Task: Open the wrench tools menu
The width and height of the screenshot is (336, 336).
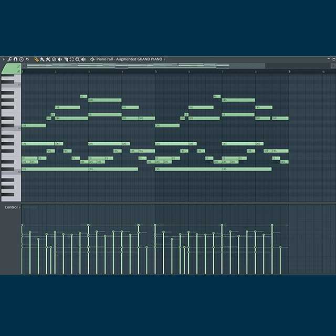Action: (9, 59)
